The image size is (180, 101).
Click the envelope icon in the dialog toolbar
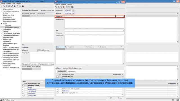69,7
